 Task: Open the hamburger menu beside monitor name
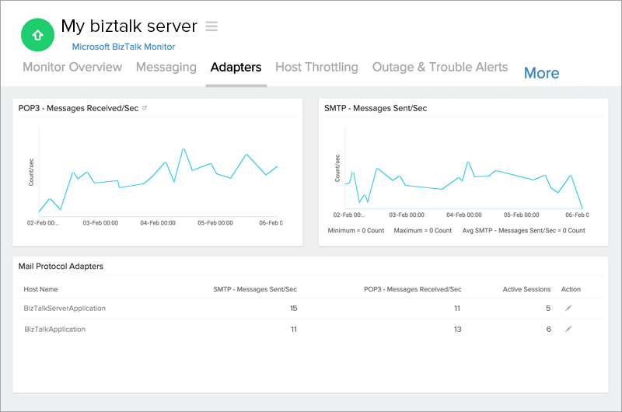pos(211,26)
